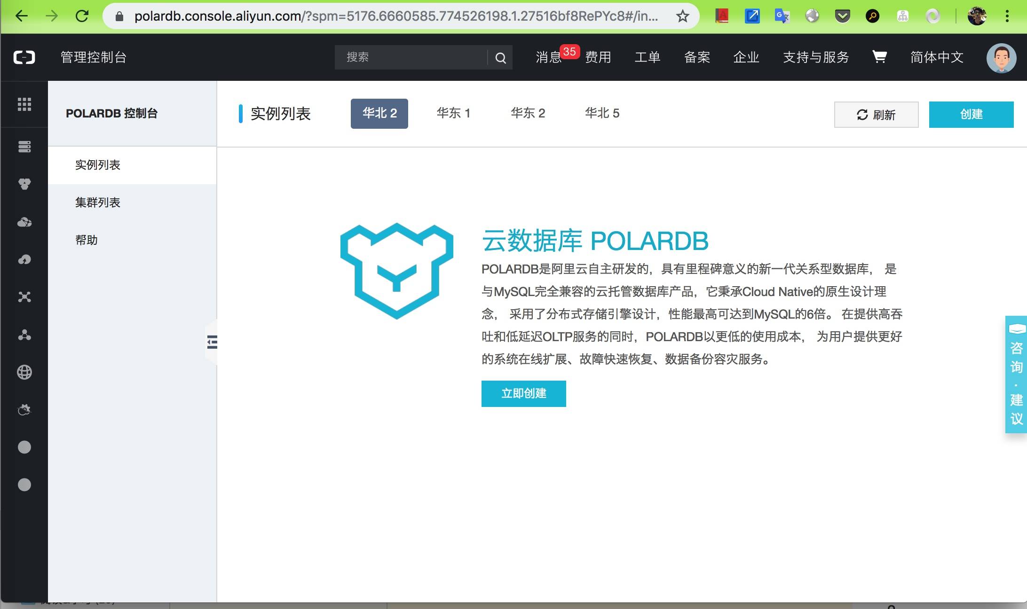Open 帮助 in the side menu
The image size is (1027, 609).
132,240
